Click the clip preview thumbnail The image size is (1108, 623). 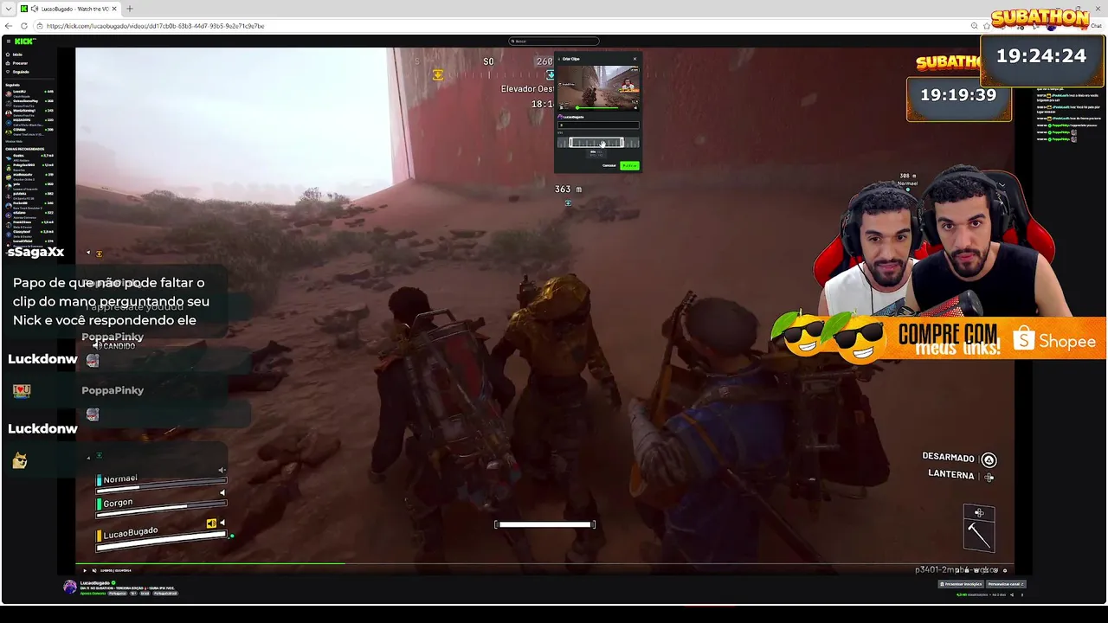point(598,88)
